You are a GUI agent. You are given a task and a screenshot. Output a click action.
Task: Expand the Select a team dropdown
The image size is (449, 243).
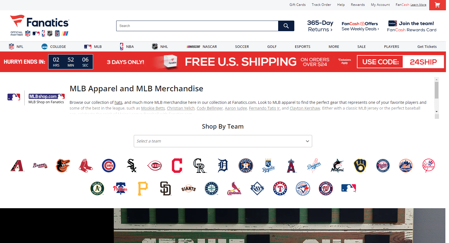click(x=223, y=141)
